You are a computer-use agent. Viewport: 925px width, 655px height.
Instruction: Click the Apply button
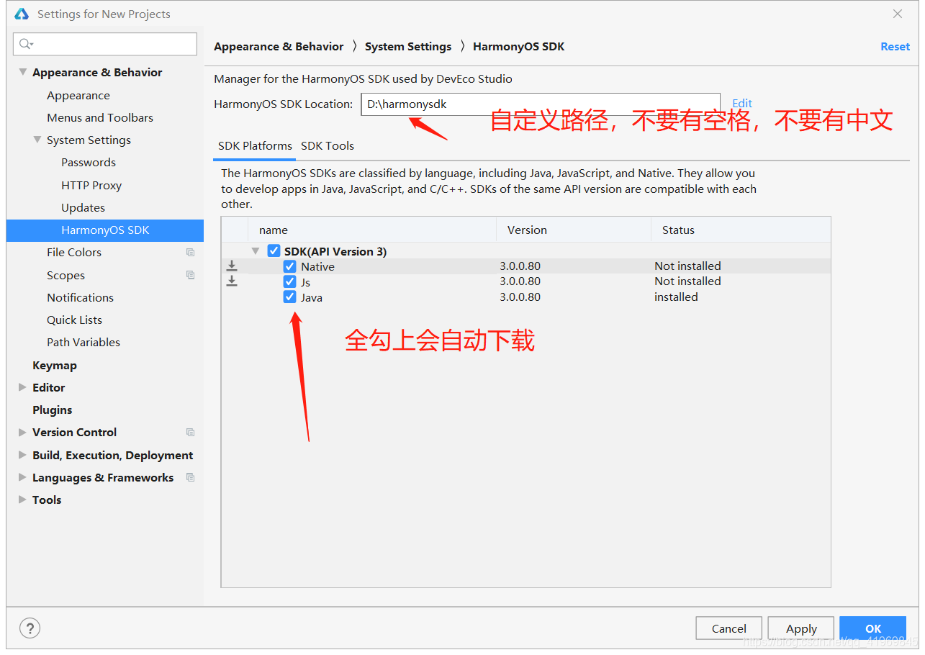[801, 628]
